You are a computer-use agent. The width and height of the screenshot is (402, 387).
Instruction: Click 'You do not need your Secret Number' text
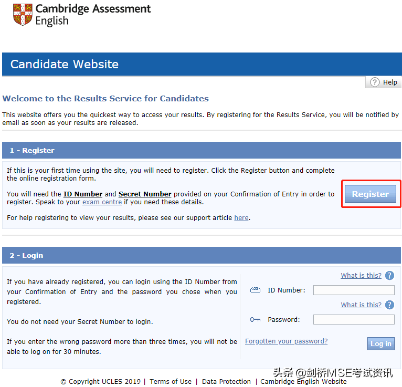(x=80, y=321)
